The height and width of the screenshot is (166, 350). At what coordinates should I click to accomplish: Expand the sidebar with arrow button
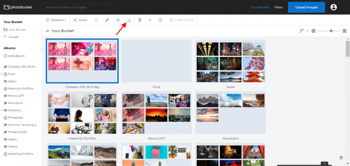(x=42, y=48)
